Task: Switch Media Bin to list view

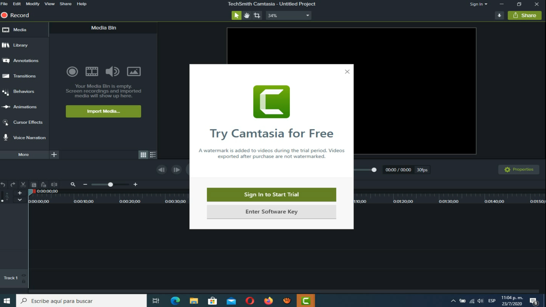Action: pyautogui.click(x=153, y=155)
